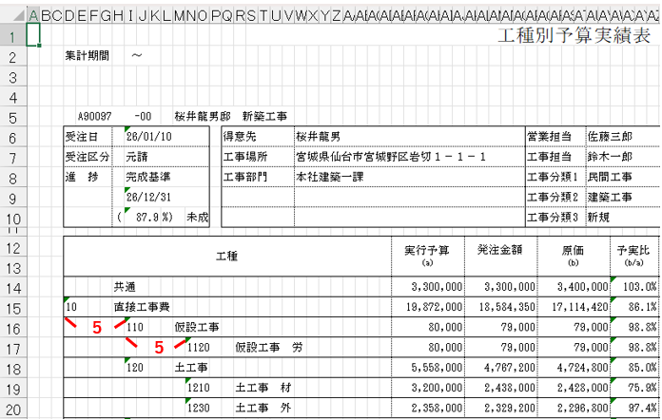Select row 1 header
This screenshot has width=662, height=420.
[x=12, y=36]
